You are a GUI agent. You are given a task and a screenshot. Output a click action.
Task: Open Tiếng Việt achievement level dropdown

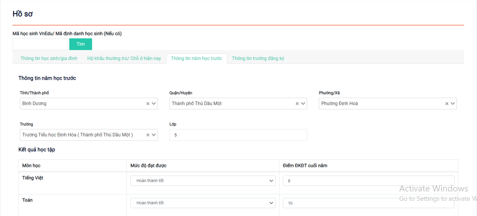point(203,181)
